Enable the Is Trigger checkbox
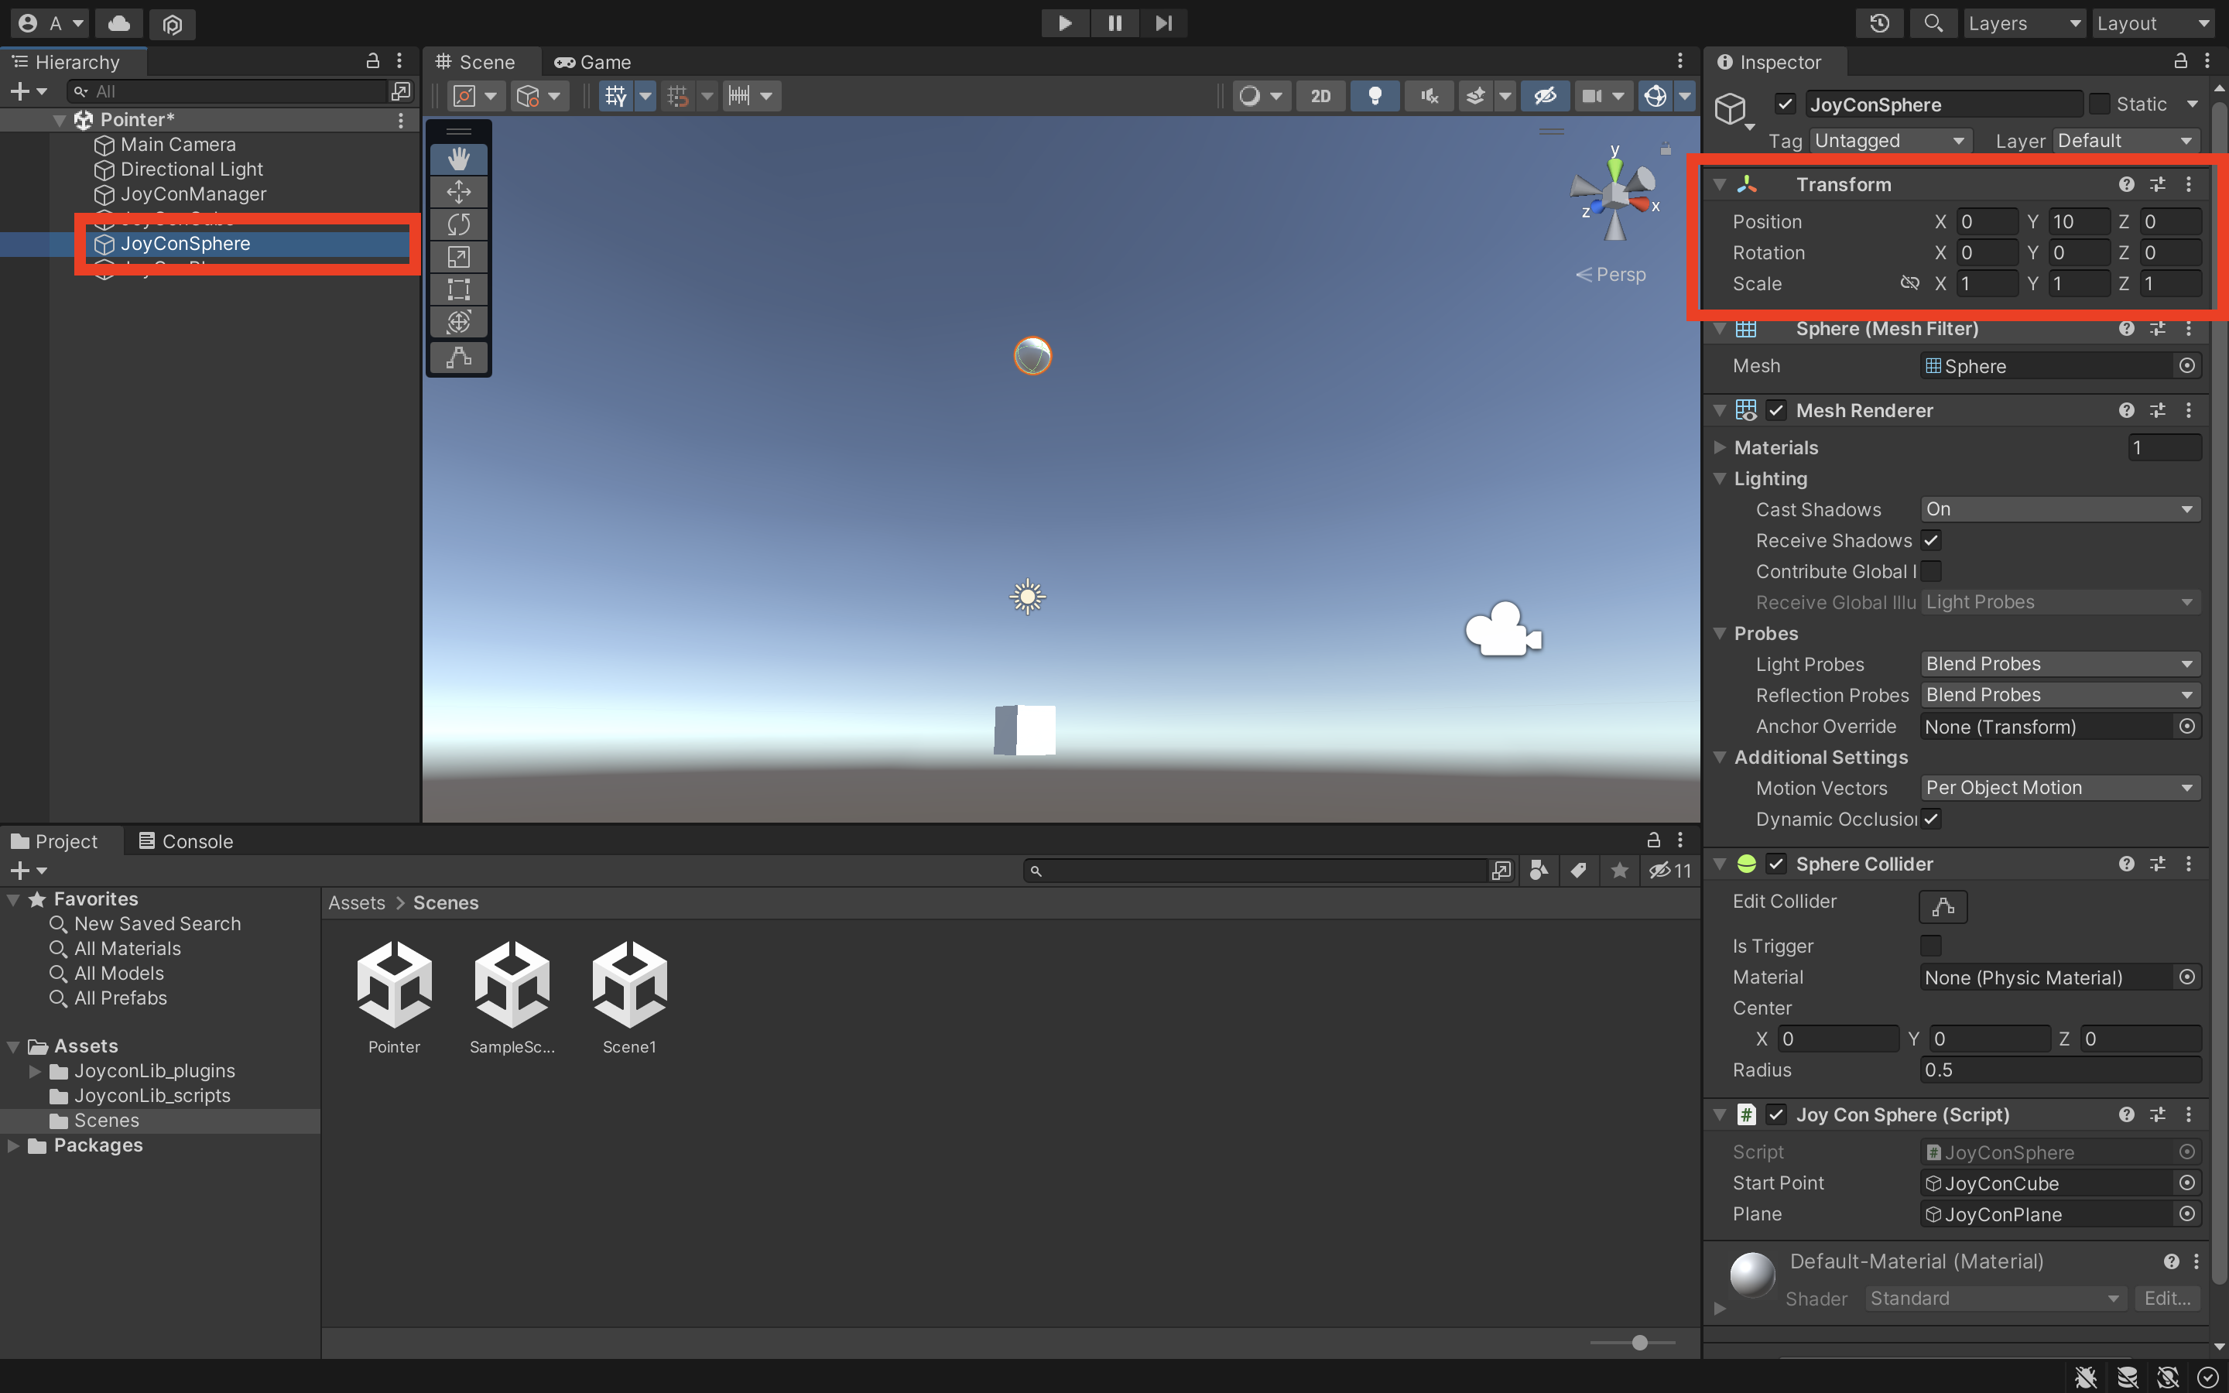 coord(1930,946)
